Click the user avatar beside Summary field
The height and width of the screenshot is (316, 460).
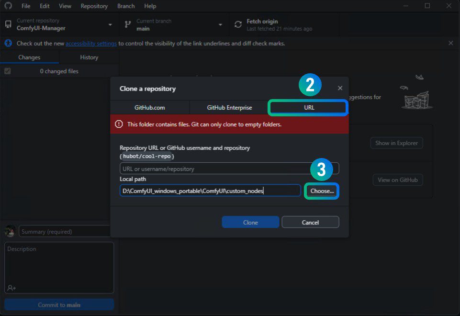[x=10, y=231]
